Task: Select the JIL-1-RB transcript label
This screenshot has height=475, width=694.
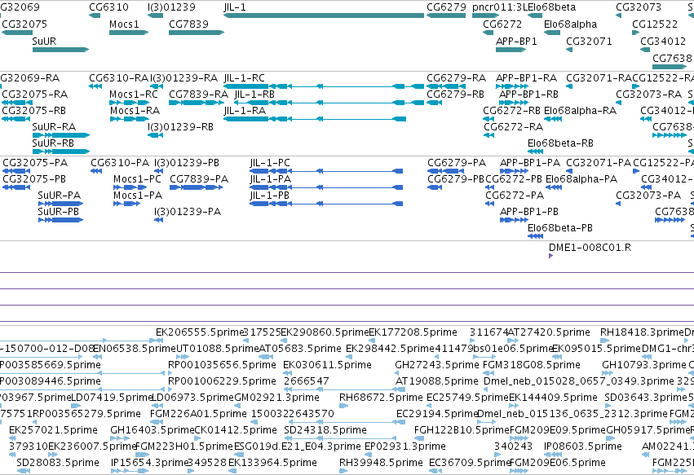Action: click(x=254, y=95)
